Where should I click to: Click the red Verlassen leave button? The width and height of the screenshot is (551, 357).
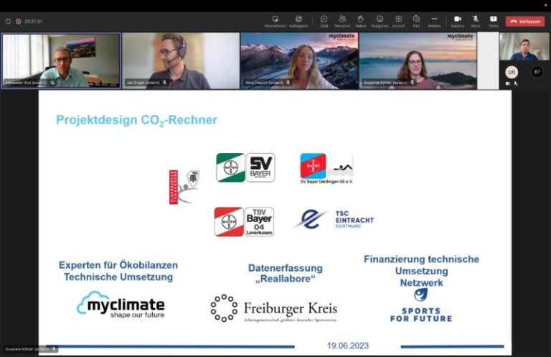(x=525, y=22)
